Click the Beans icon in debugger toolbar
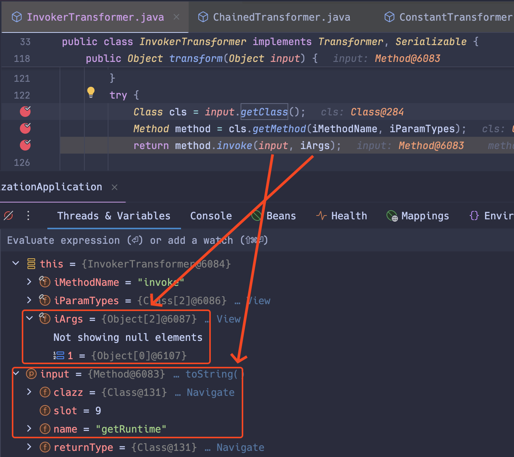The width and height of the screenshot is (514, 457). [x=256, y=216]
